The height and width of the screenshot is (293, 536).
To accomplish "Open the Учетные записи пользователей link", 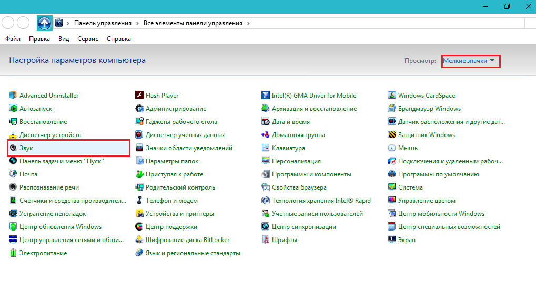I will [317, 214].
